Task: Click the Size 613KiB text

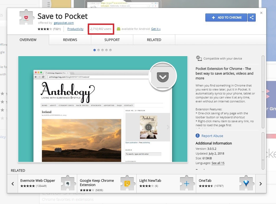Action: tap(204, 158)
